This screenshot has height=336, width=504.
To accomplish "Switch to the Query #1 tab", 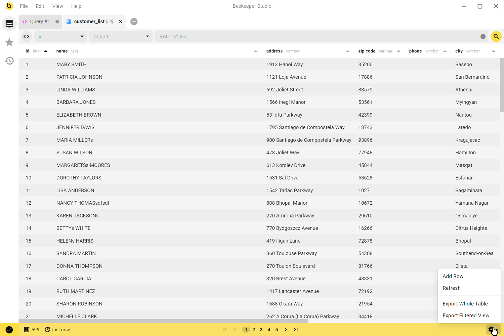I will [40, 22].
